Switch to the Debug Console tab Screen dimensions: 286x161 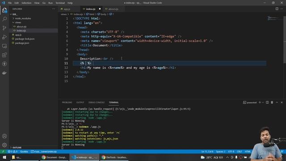point(97,102)
